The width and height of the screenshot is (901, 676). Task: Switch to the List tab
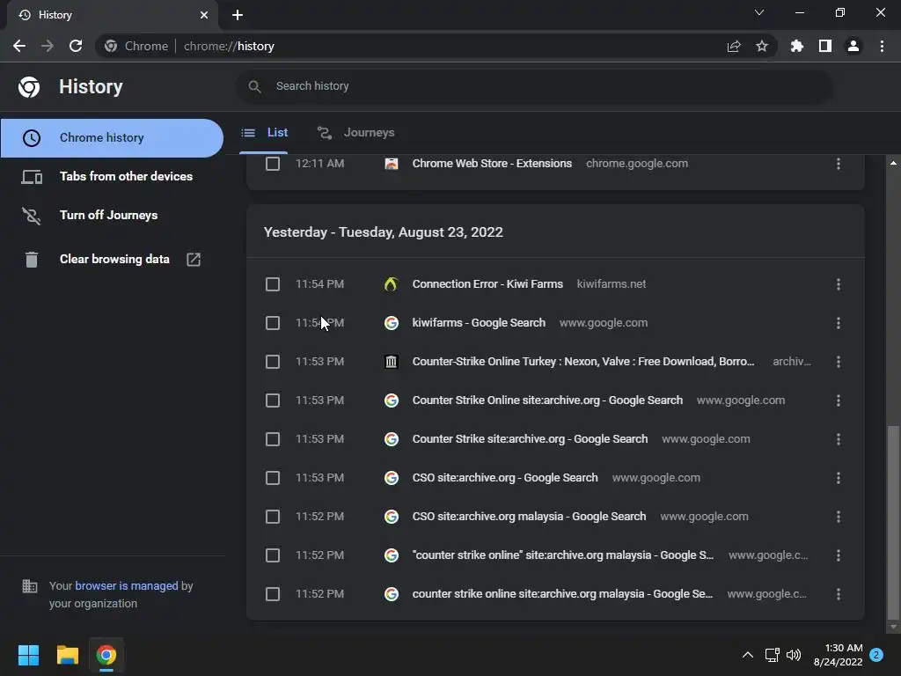point(265,133)
